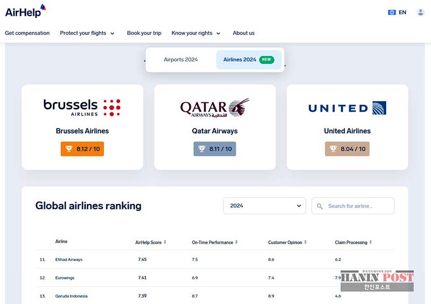Viewport: 431px width, 304px height.
Task: Expand Protect your flights menu
Action: click(x=87, y=33)
